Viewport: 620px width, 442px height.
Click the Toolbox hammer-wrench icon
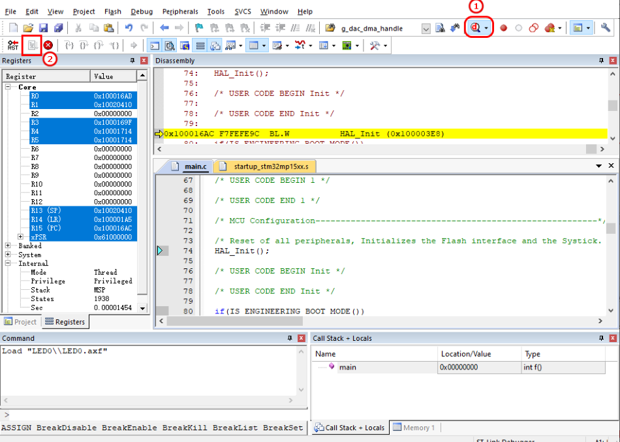[x=375, y=46]
